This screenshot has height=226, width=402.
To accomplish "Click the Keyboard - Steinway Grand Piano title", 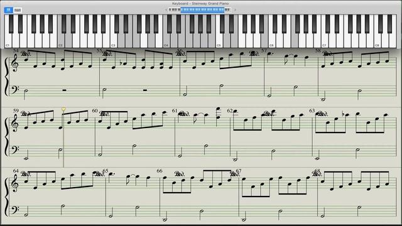I will (200, 3).
